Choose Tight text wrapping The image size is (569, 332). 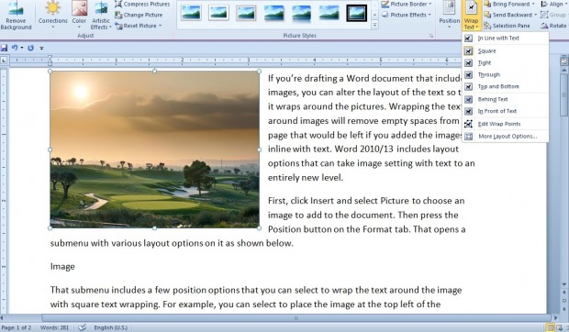pos(505,62)
